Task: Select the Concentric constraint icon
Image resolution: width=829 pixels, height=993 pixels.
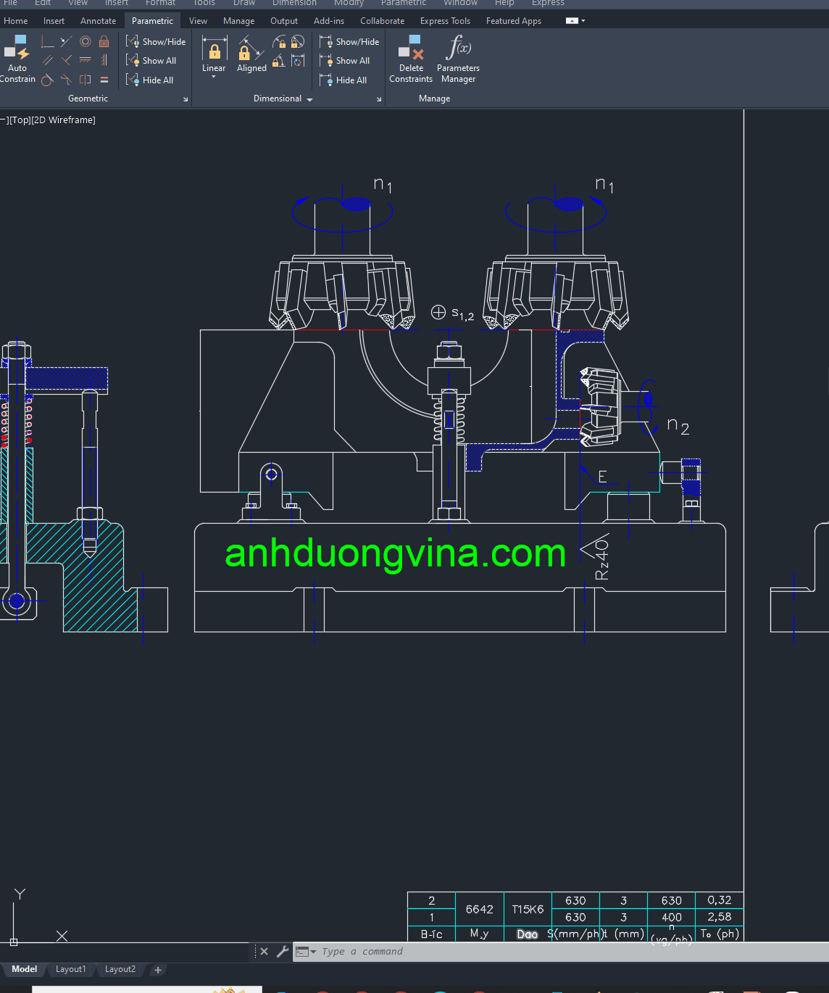Action: [x=86, y=42]
